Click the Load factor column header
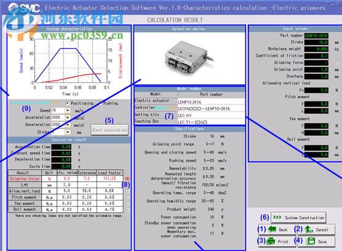 pyautogui.click(x=109, y=173)
